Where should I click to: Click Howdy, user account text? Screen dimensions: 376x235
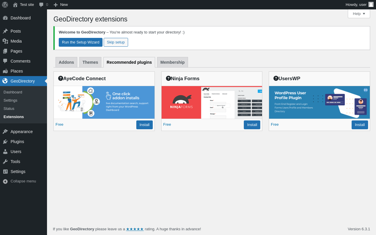(x=356, y=5)
